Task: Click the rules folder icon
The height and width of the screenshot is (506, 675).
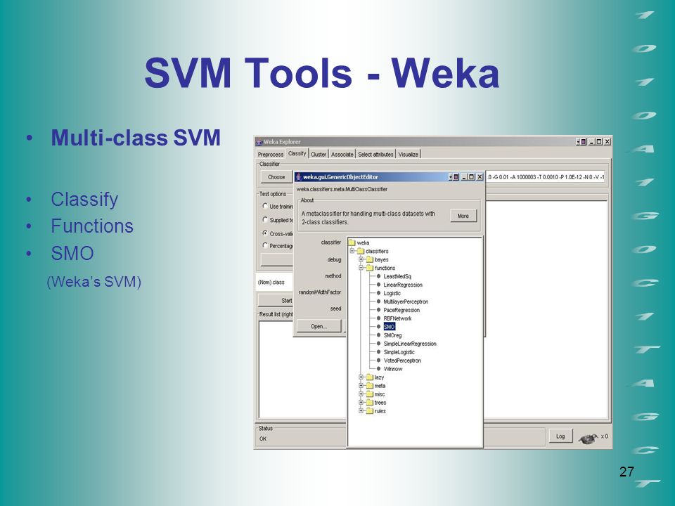Action: [x=370, y=411]
